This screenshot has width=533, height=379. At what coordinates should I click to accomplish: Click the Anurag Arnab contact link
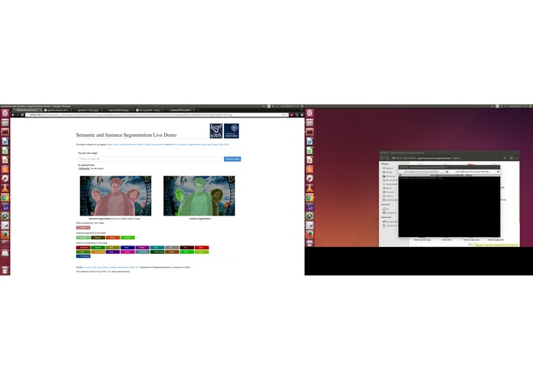tap(90, 268)
